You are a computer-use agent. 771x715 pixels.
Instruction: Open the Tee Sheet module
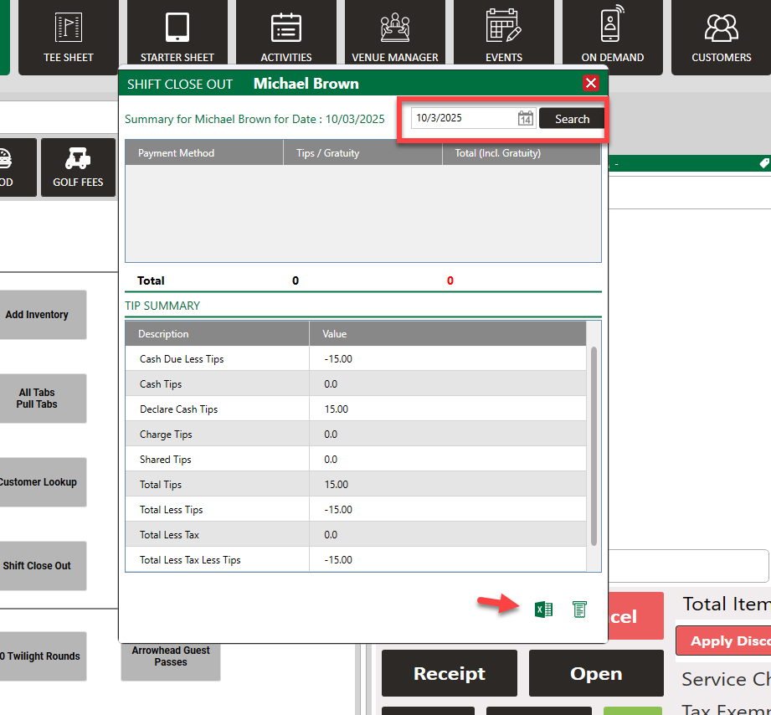(x=68, y=37)
